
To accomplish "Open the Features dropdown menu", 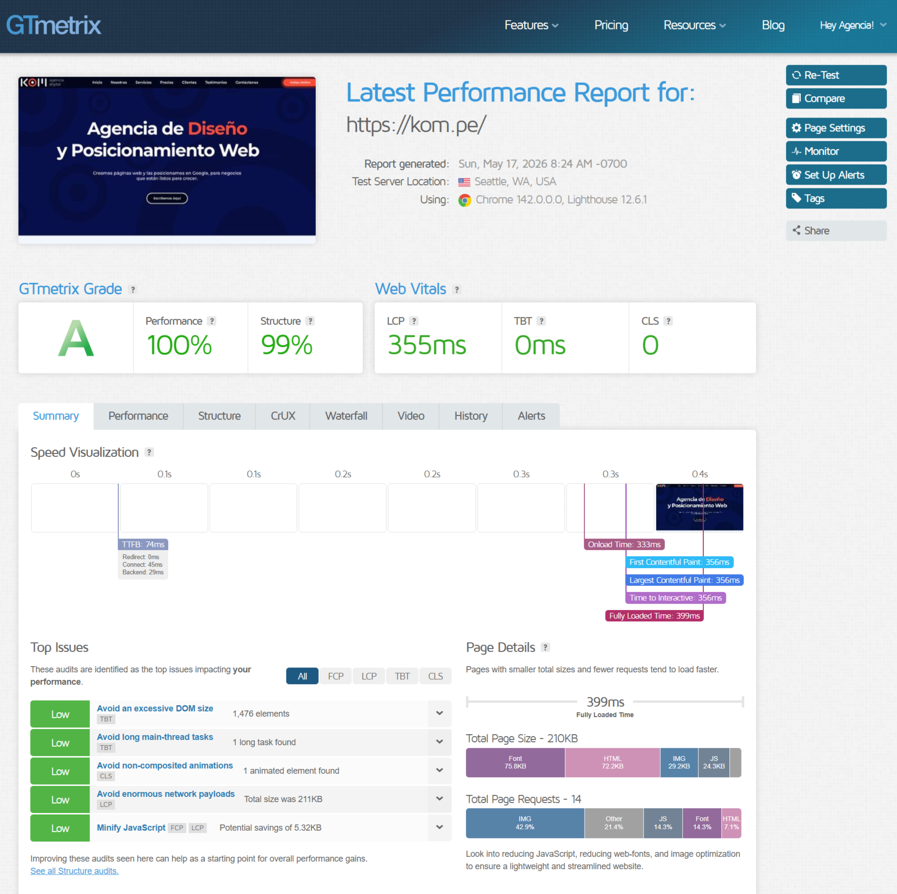I will [531, 25].
